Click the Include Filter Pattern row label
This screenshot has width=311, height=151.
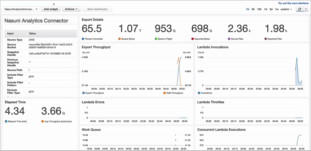click(15, 84)
